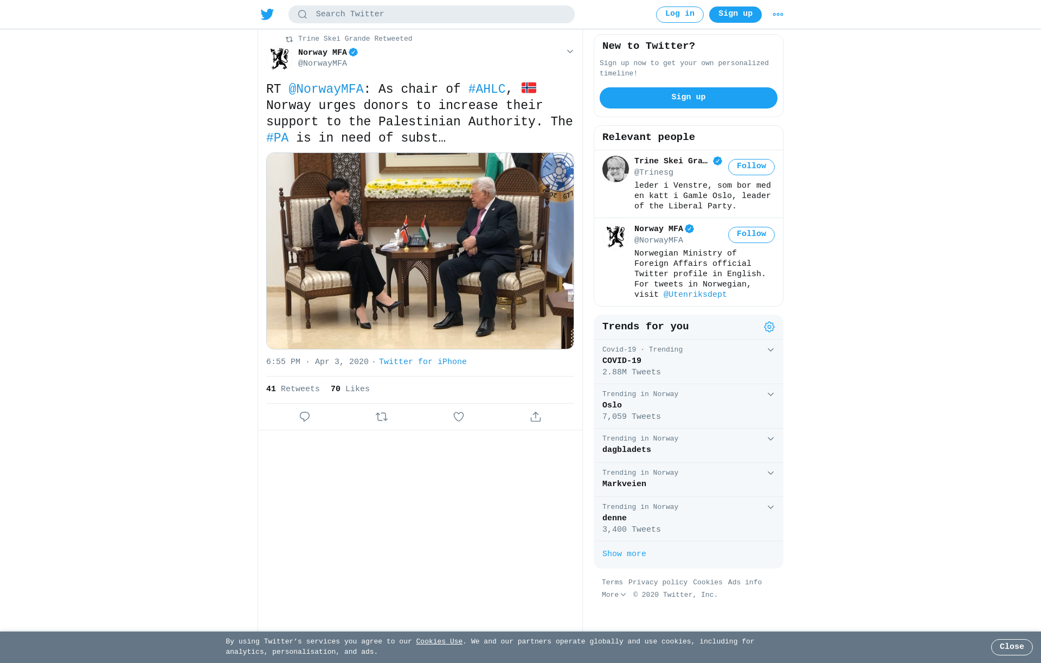The image size is (1041, 663).
Task: Like the tweet with the heart icon
Action: pyautogui.click(x=459, y=417)
